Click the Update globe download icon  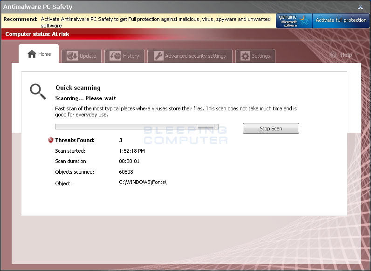72,56
